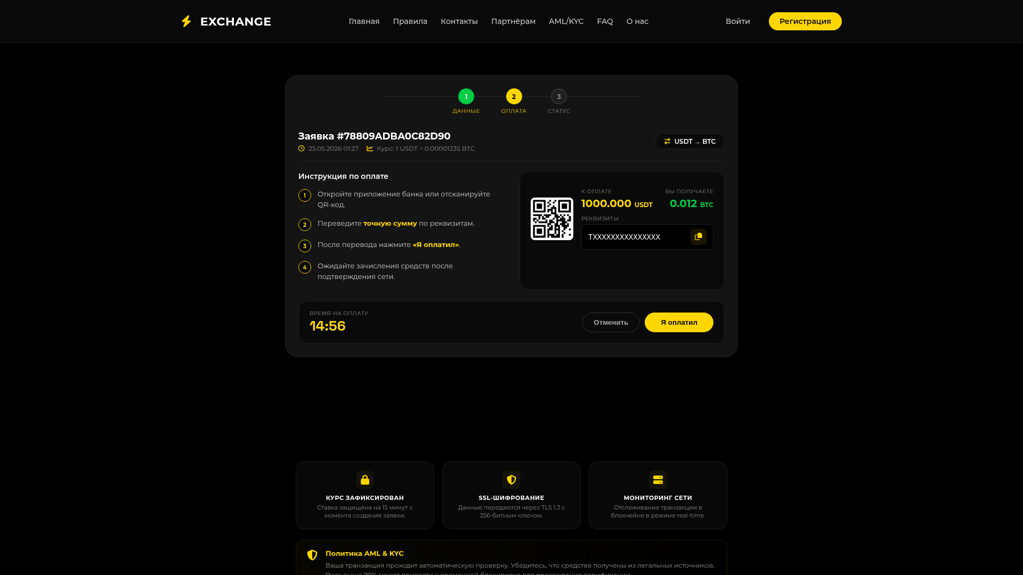Viewport: 1023px width, 575px height.
Task: Go to Контакты page
Action: click(x=459, y=21)
